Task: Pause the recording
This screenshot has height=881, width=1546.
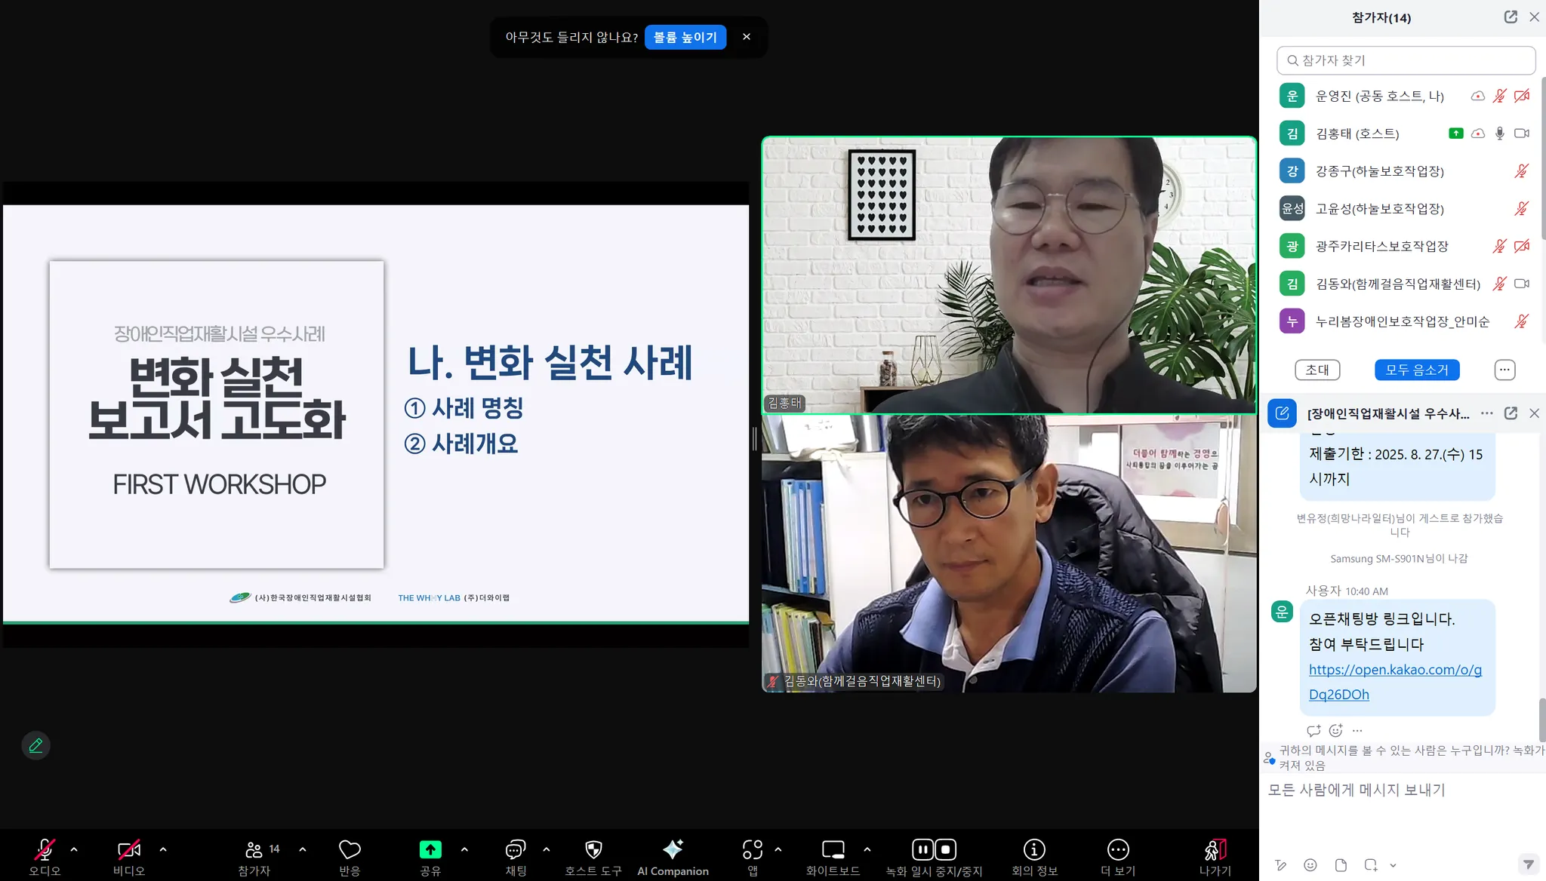Action: click(922, 850)
